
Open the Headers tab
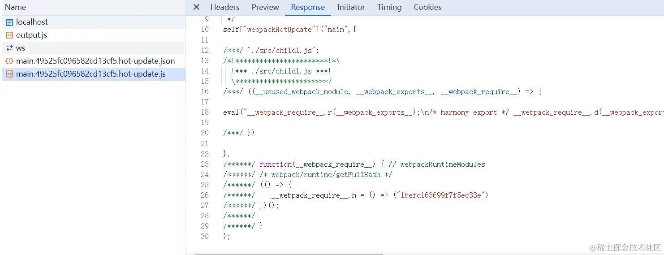[225, 7]
